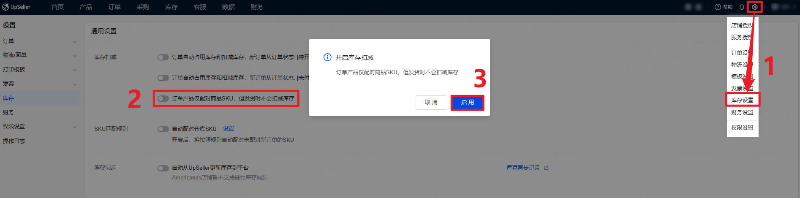Expand the 物流/面单 sidebar chevron
The height and width of the screenshot is (198, 800).
point(75,55)
